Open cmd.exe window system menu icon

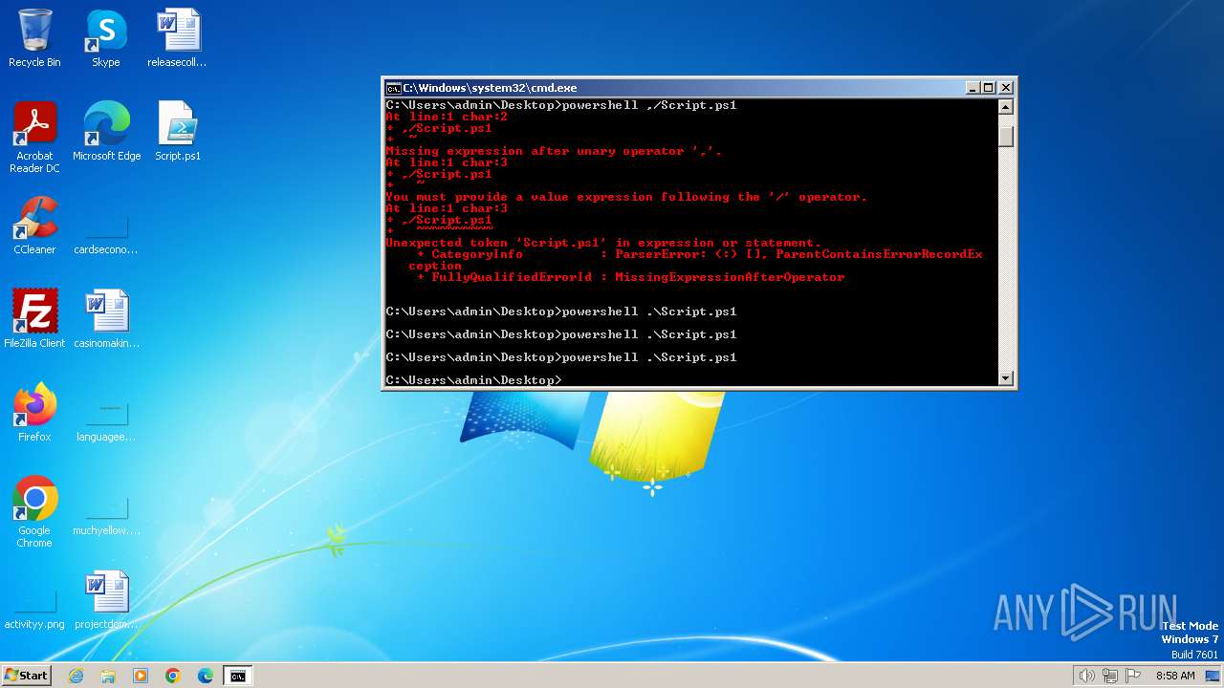393,88
